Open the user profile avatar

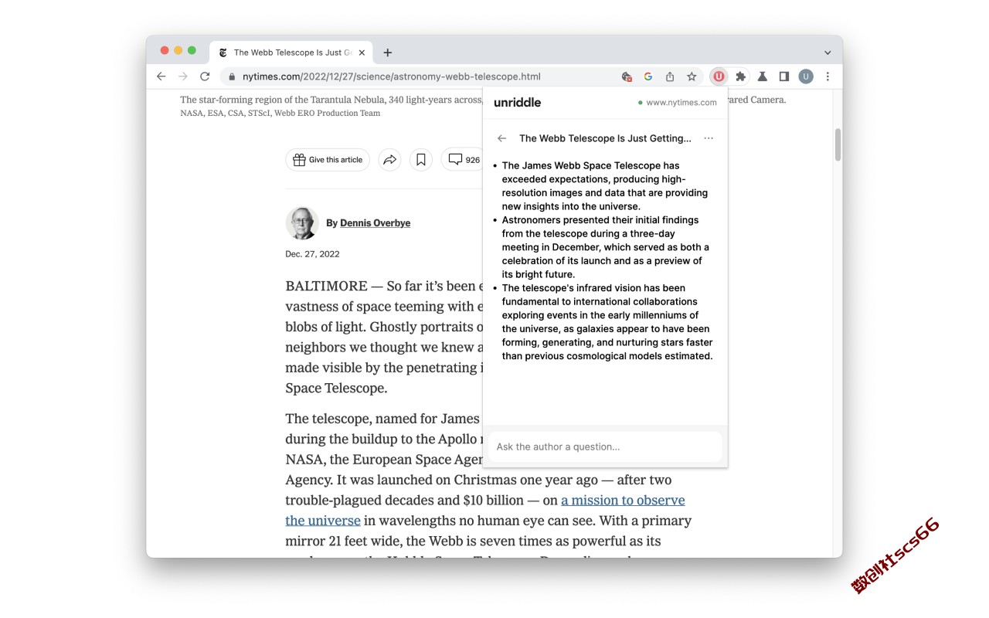tap(806, 76)
